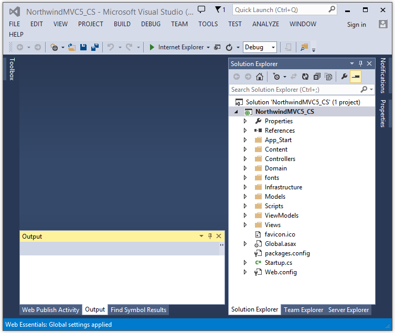The height and width of the screenshot is (333, 395).
Task: Open the Notifications side tab
Action: (x=383, y=76)
